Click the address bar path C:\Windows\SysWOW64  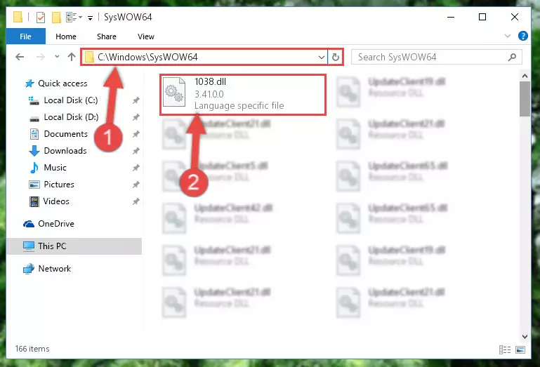(147, 57)
